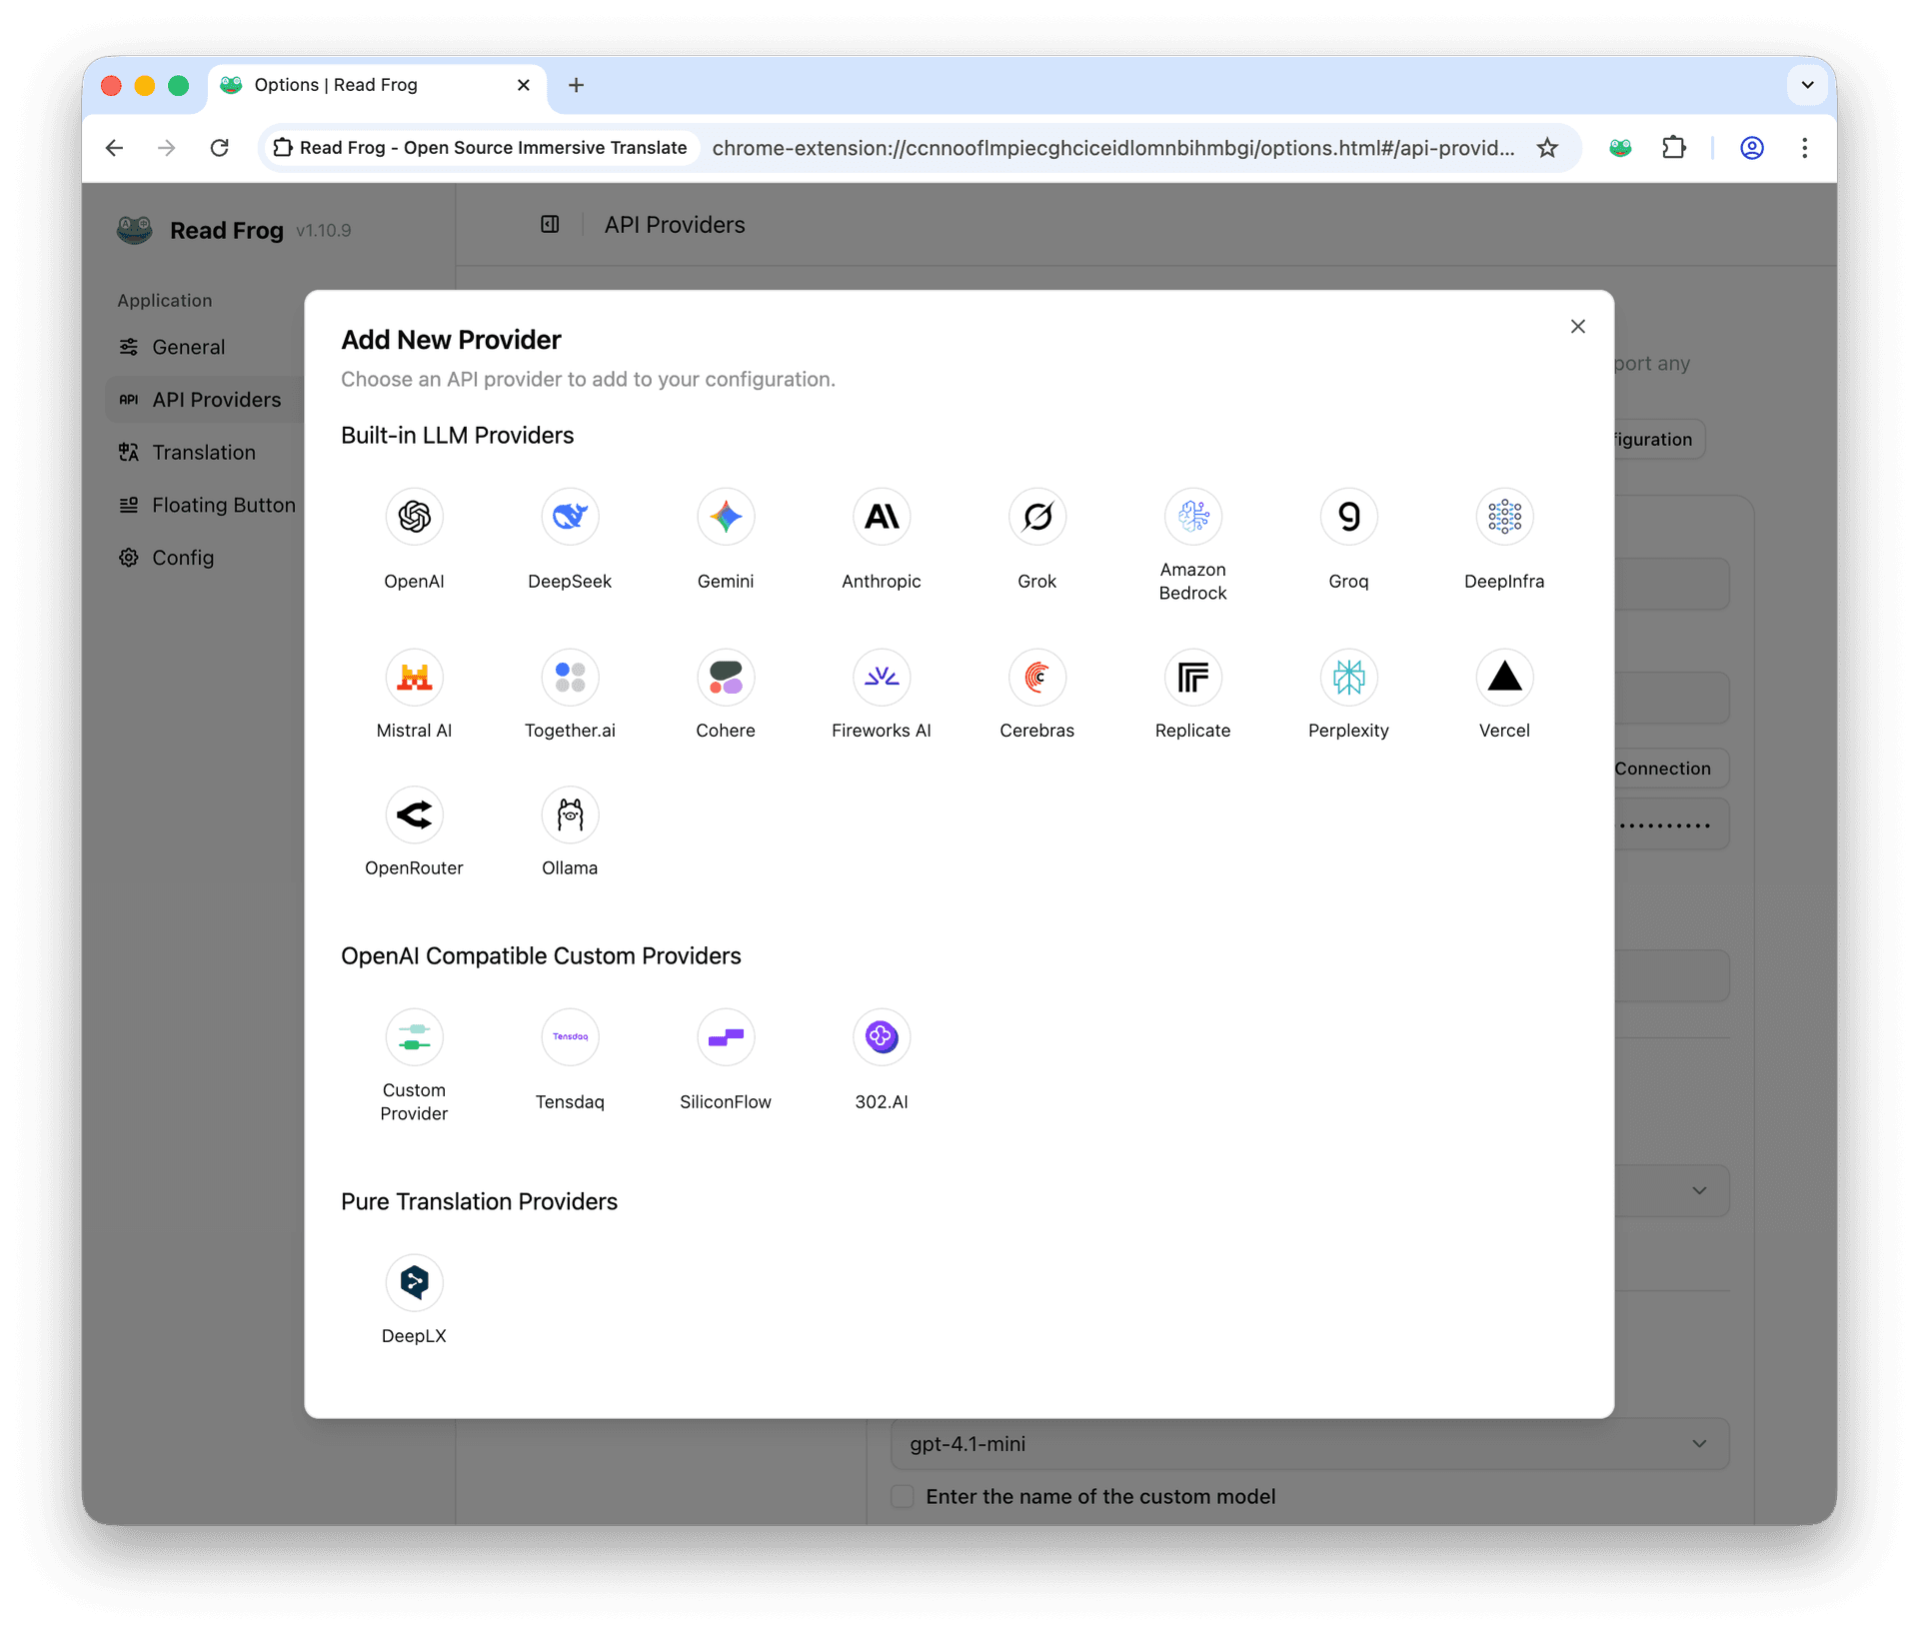The width and height of the screenshot is (1919, 1634).
Task: Switch to the Translation section
Action: click(203, 452)
